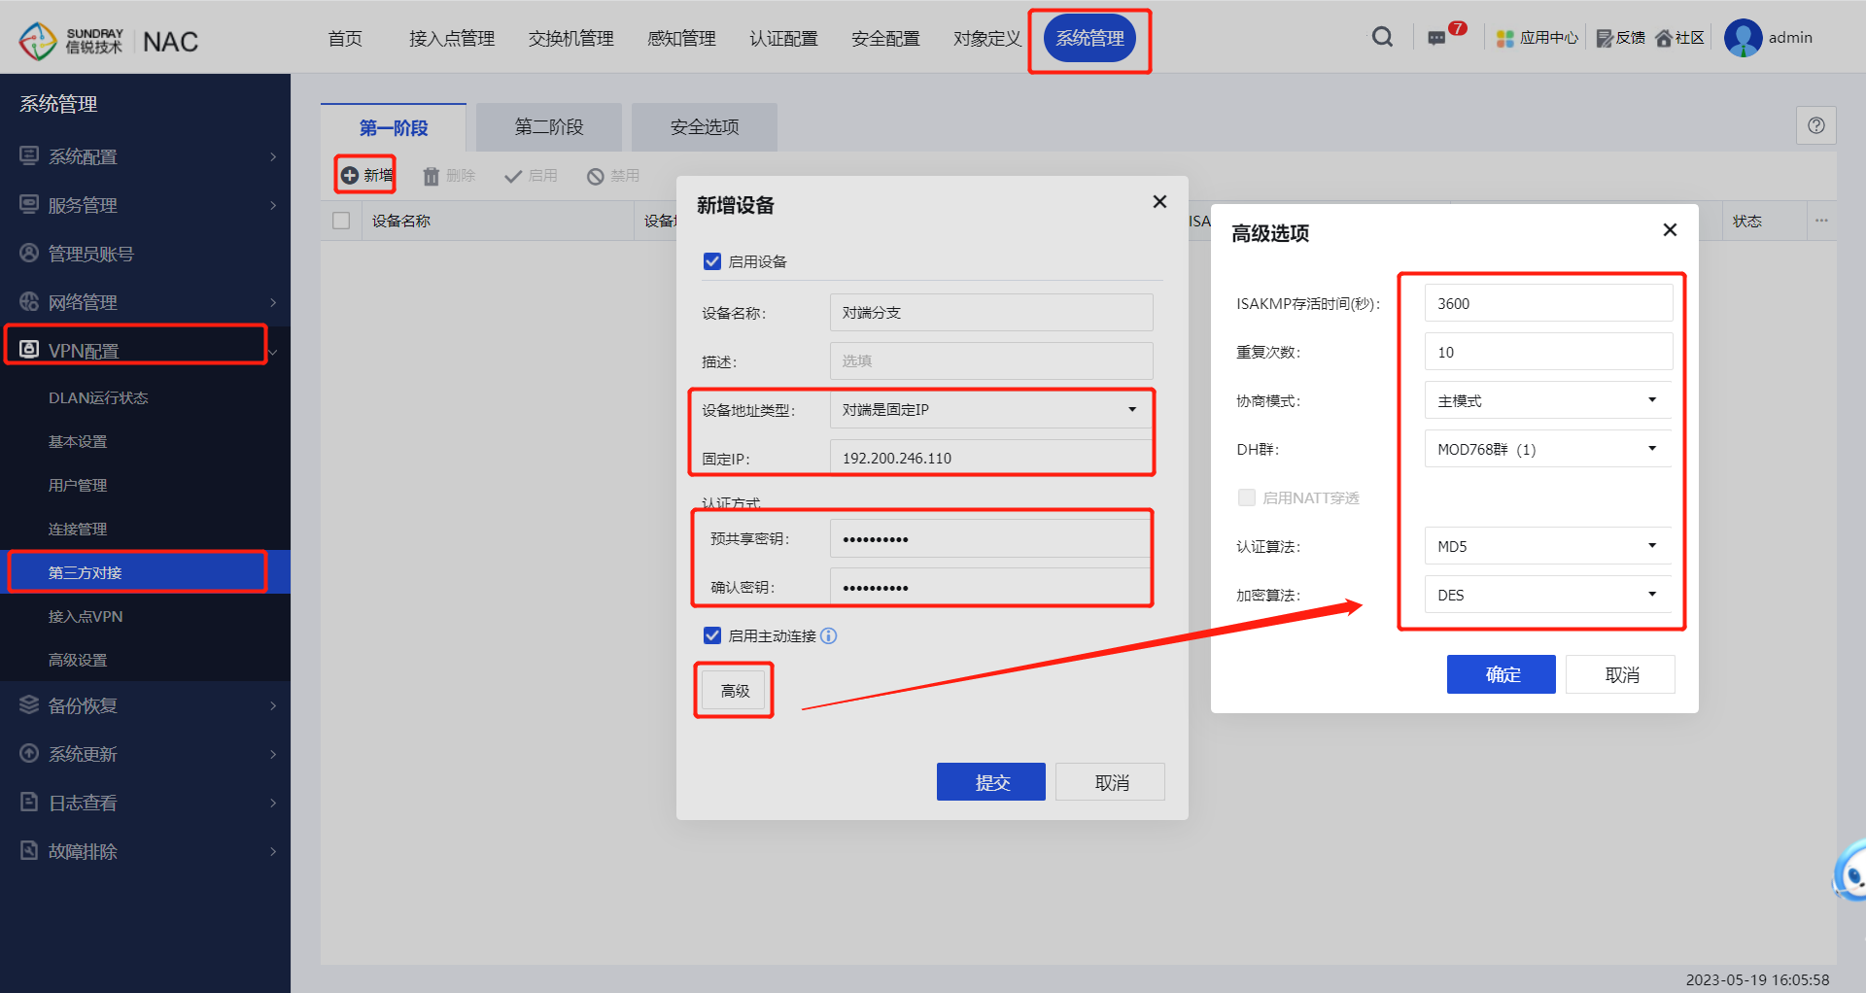This screenshot has height=993, width=1866.
Task: Expand the 系统配置 menu chevron
Action: 273,156
